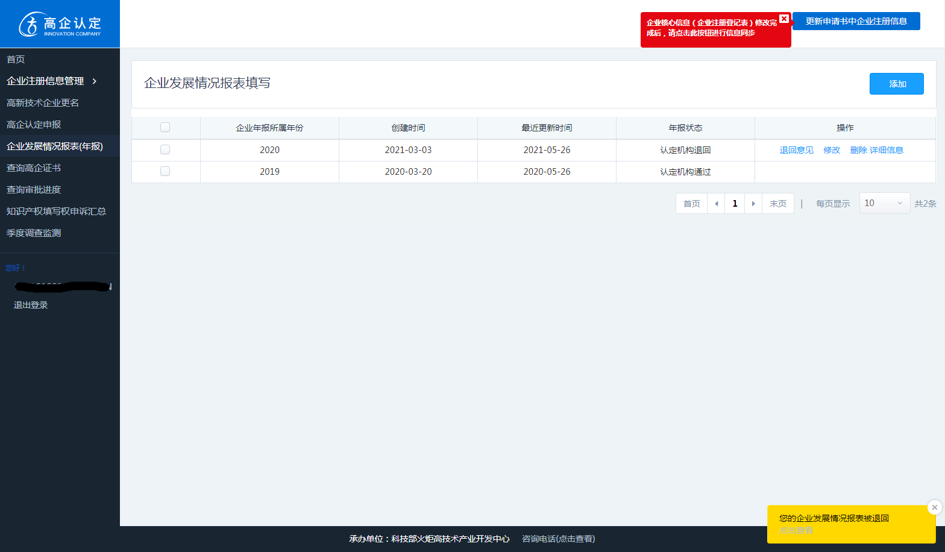Viewport: 945px width, 552px height.
Task: Click the 高企认定 logo icon
Action: [29, 25]
